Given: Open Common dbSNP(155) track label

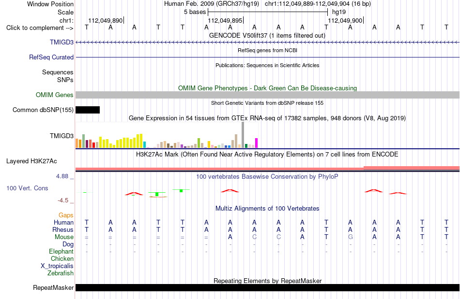Looking at the screenshot, I should click(43, 110).
